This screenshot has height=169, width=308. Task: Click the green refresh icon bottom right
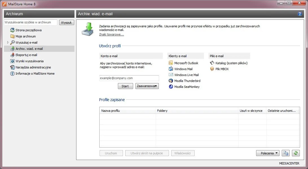(x=296, y=153)
